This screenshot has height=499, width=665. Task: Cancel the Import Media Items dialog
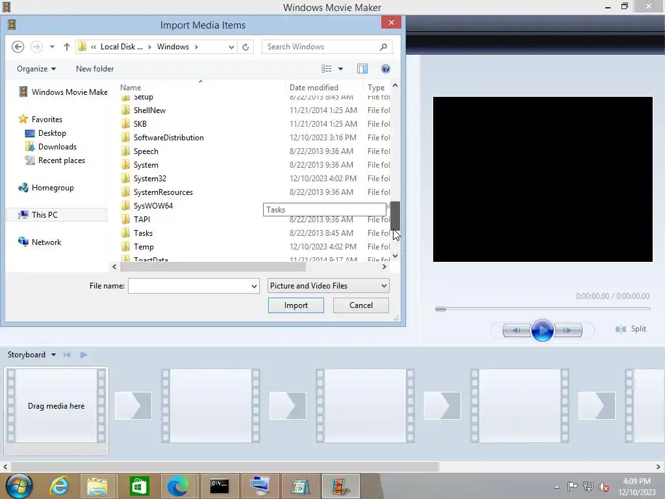(x=361, y=305)
